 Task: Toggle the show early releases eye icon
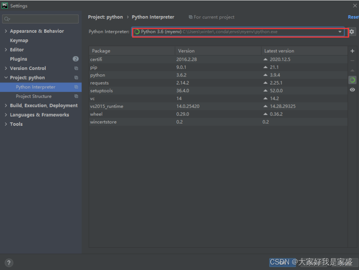click(x=352, y=89)
